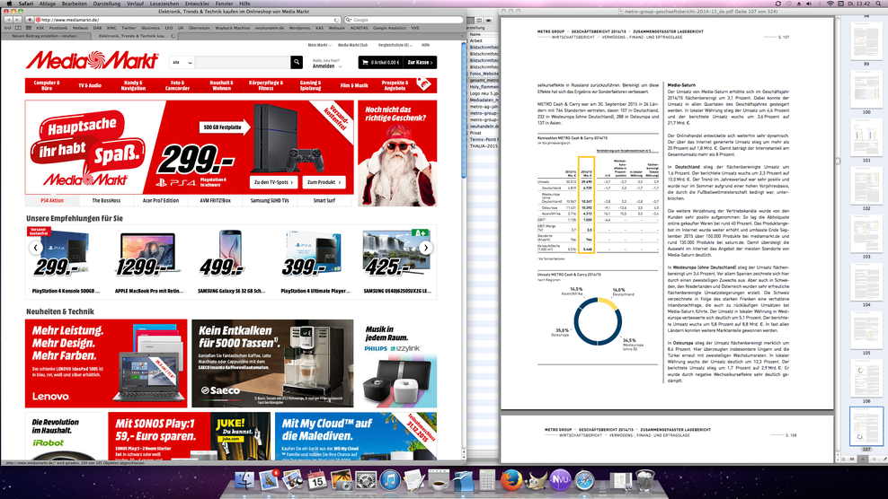Select the Gaming & Spielzeug navigation category
The width and height of the screenshot is (888, 499).
310,85
